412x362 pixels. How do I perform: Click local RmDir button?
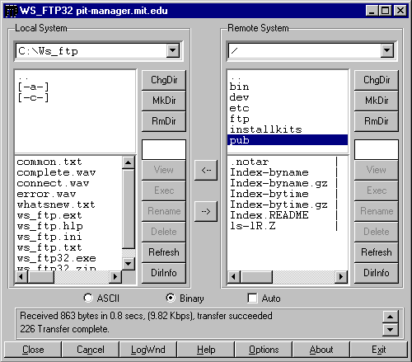164,121
